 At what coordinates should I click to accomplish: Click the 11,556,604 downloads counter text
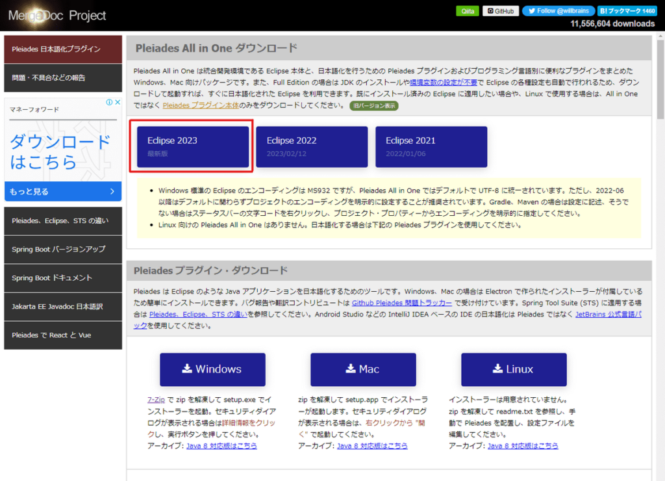[612, 24]
